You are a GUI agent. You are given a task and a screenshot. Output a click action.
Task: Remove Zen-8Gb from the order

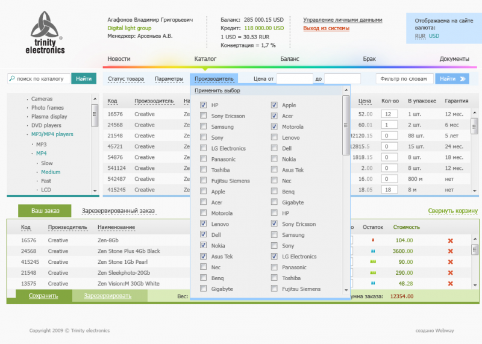click(x=450, y=241)
